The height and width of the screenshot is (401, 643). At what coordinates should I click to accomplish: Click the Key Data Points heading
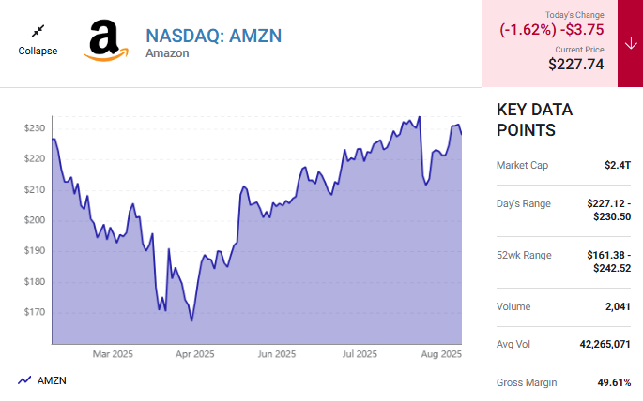pos(534,120)
